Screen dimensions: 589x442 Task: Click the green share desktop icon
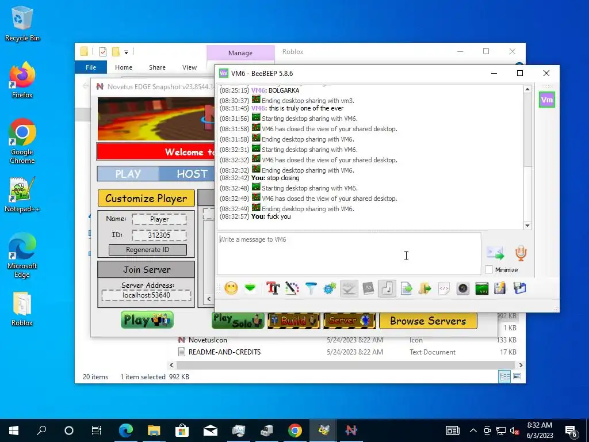[x=481, y=288]
